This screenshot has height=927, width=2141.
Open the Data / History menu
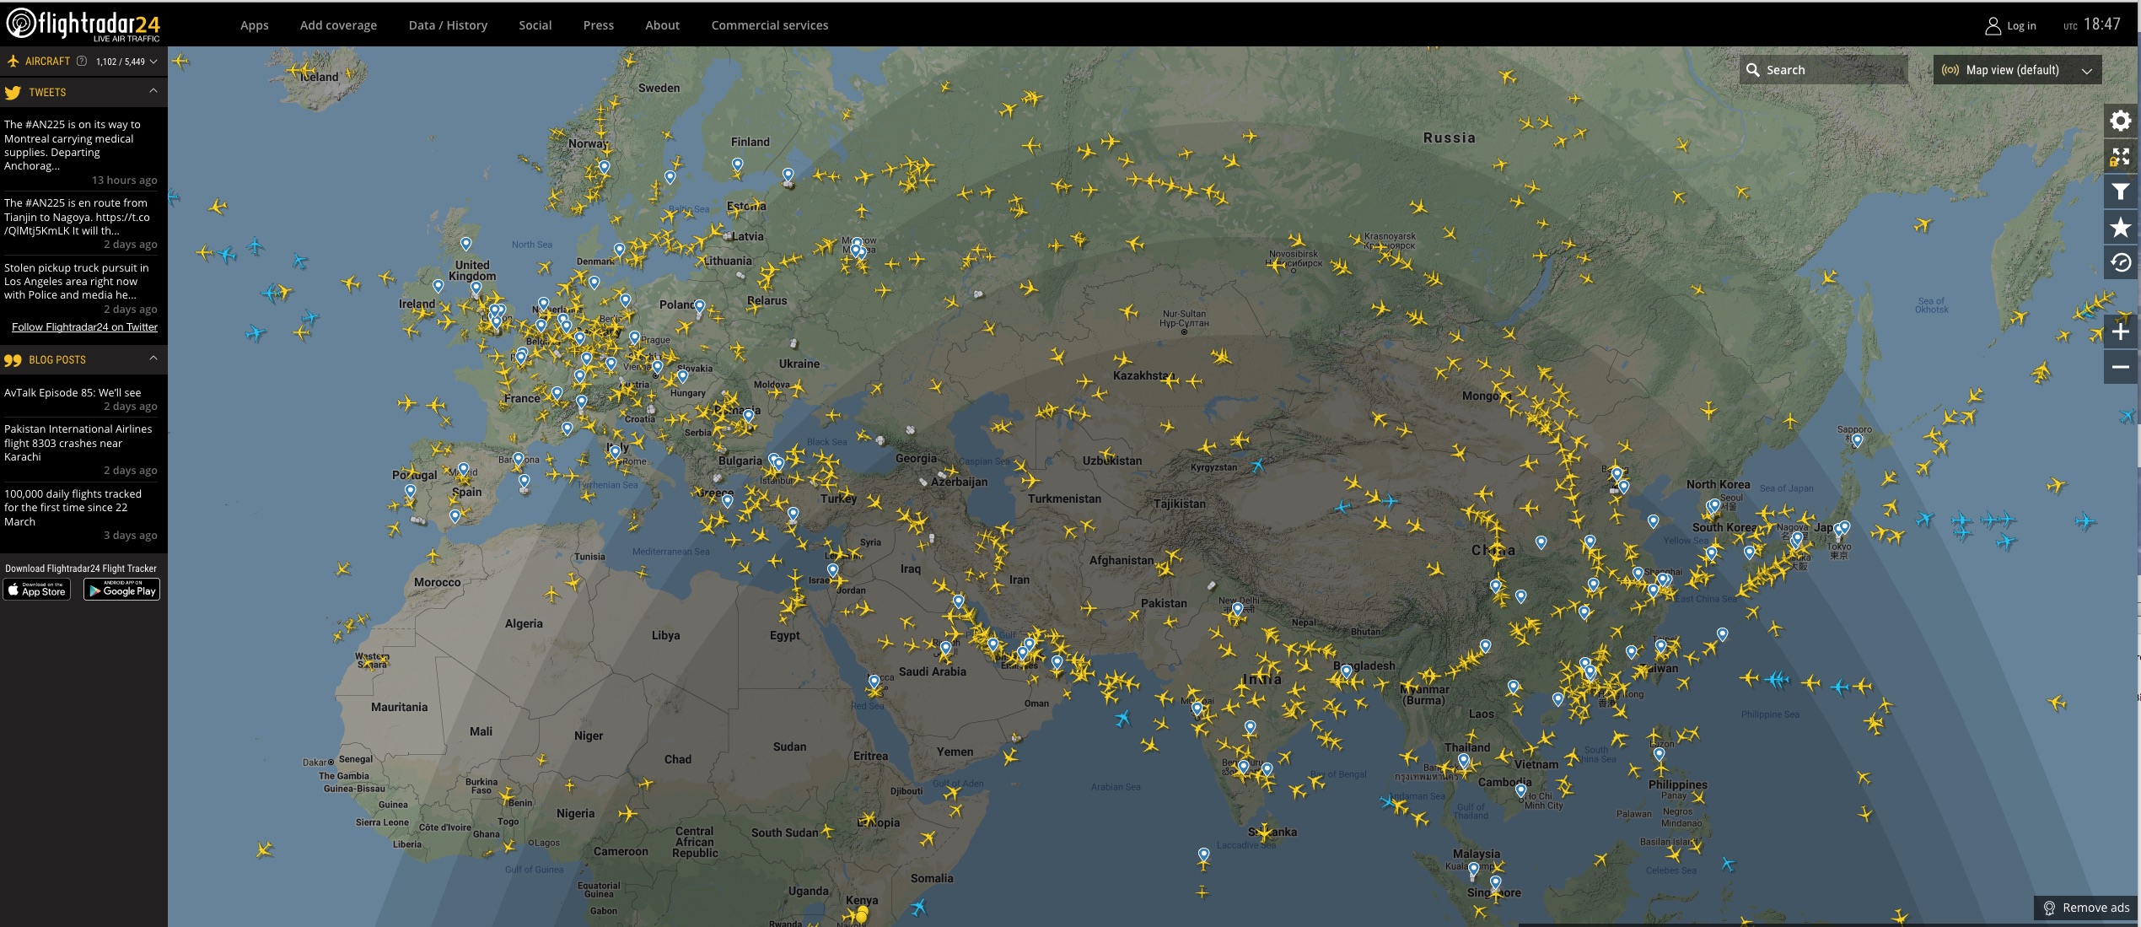pyautogui.click(x=448, y=25)
